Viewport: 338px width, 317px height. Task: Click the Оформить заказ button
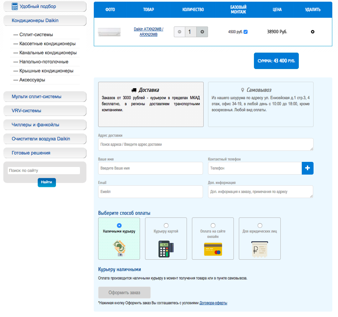tap(124, 293)
